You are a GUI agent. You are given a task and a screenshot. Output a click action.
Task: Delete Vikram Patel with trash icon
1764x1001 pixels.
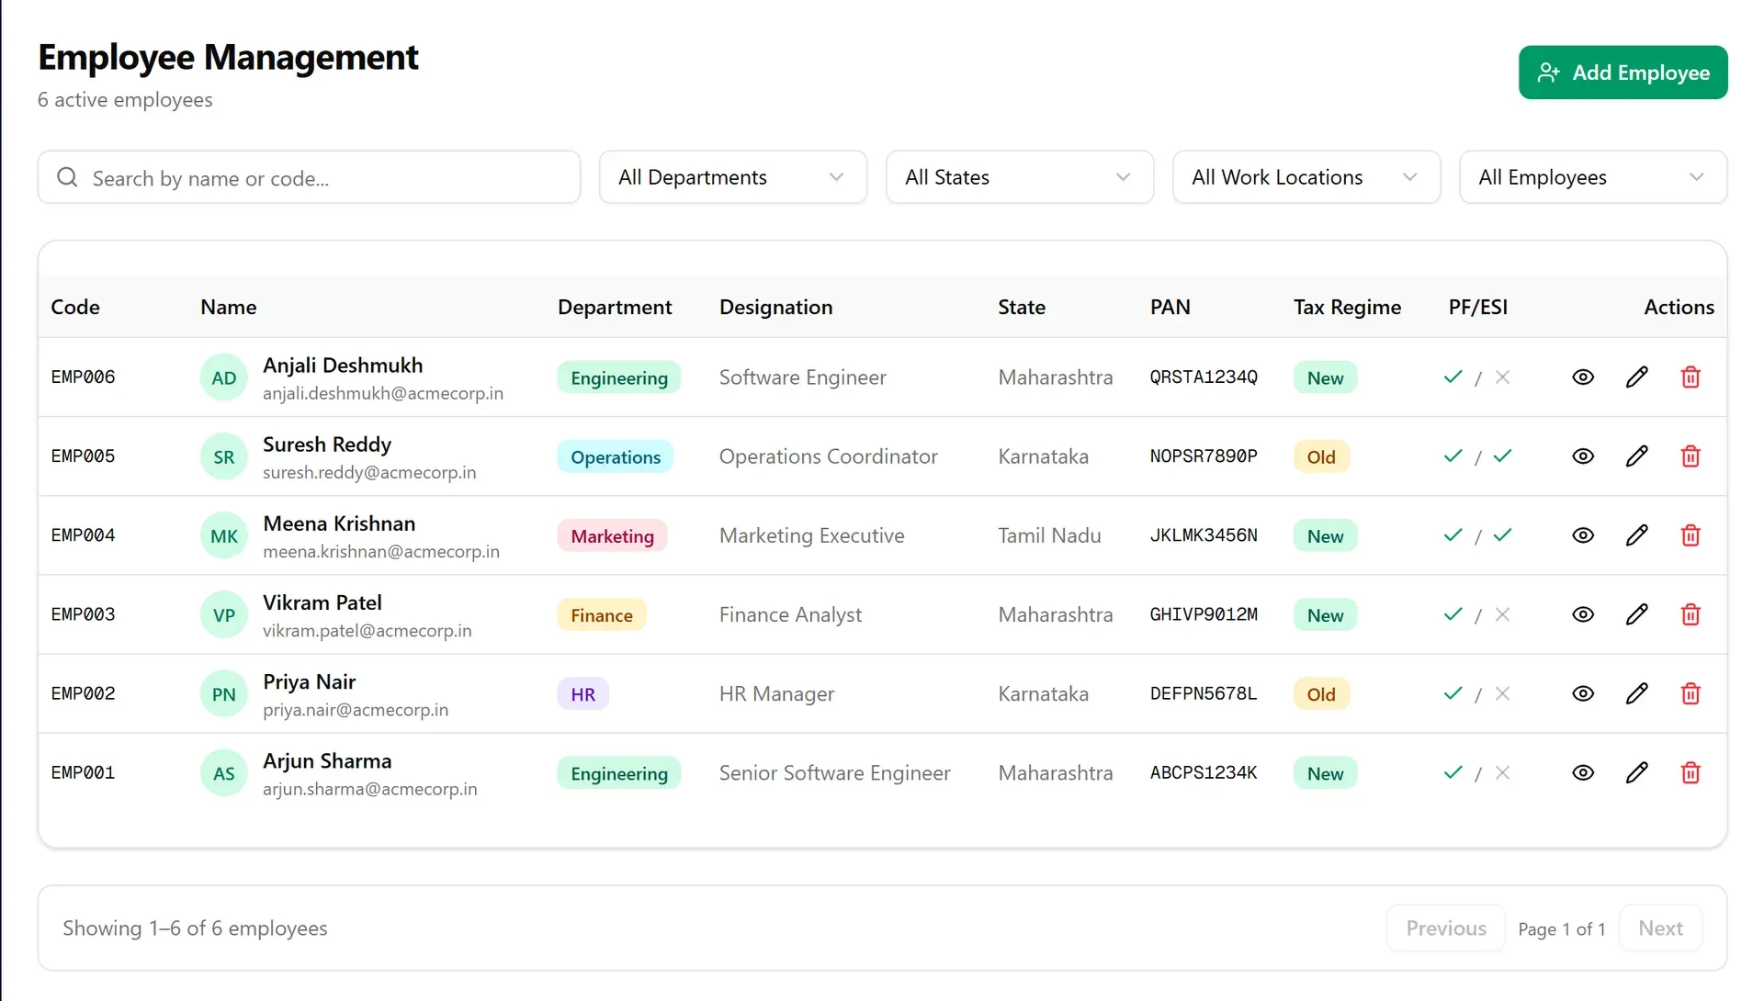point(1690,614)
